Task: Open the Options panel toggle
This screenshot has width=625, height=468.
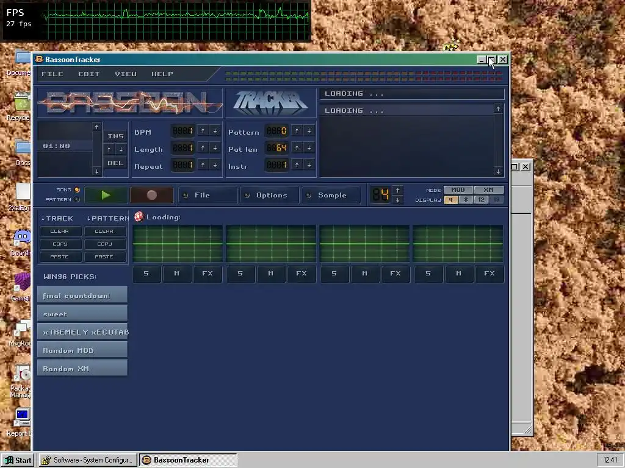Action: click(x=269, y=195)
